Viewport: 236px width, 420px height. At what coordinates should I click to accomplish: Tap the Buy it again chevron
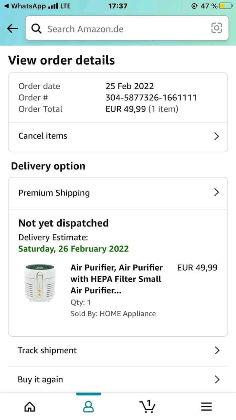pyautogui.click(x=216, y=380)
